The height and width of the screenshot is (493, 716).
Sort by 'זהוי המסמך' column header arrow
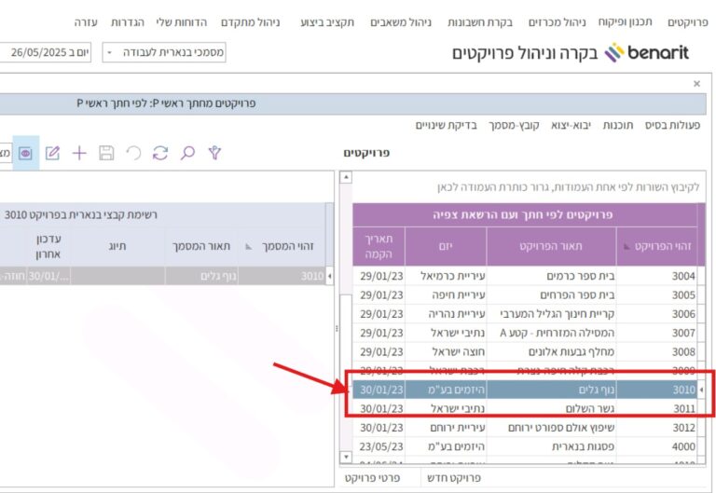coord(246,246)
